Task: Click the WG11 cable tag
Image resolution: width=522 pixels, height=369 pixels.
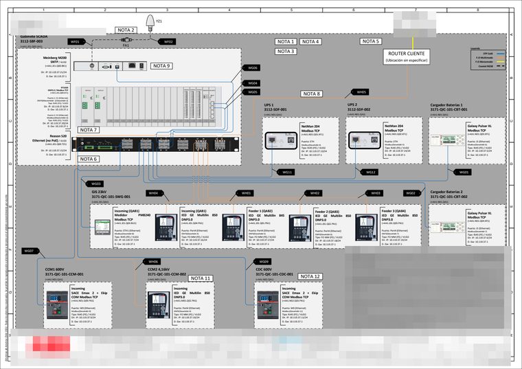Action: click(287, 172)
